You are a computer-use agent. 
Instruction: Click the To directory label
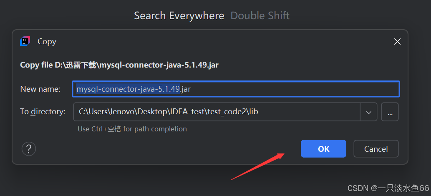coord(43,112)
